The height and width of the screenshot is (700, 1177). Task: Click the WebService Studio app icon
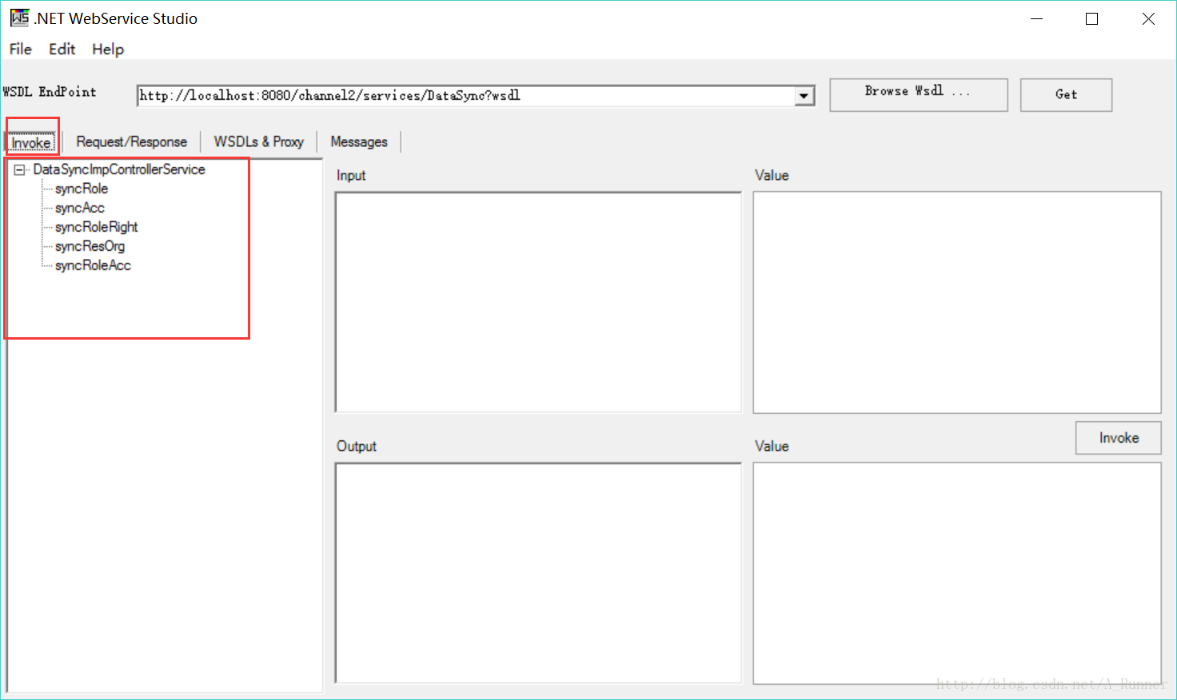(x=20, y=18)
